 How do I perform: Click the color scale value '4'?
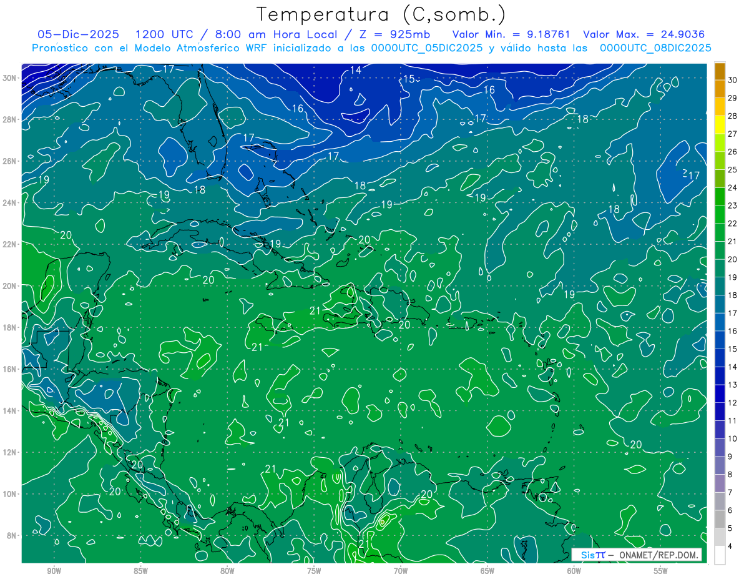[x=730, y=547]
